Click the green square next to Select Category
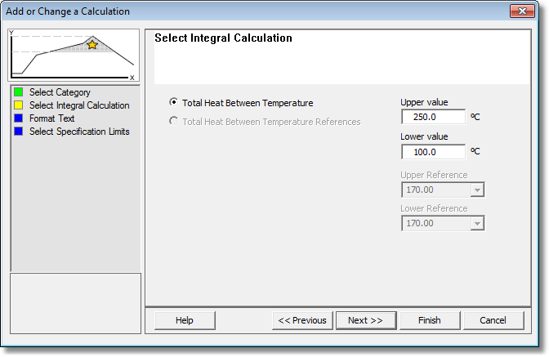The image size is (549, 357). pos(19,92)
